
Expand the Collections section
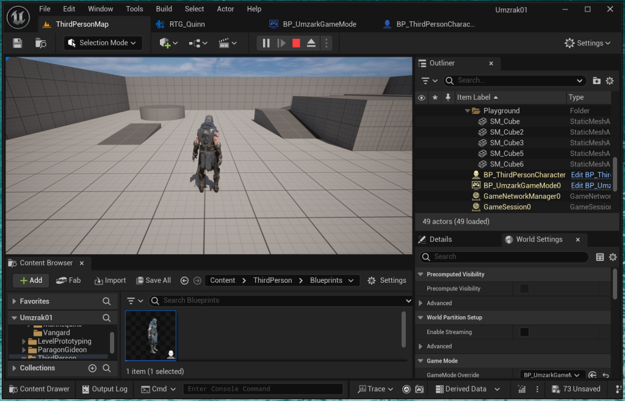tap(15, 368)
